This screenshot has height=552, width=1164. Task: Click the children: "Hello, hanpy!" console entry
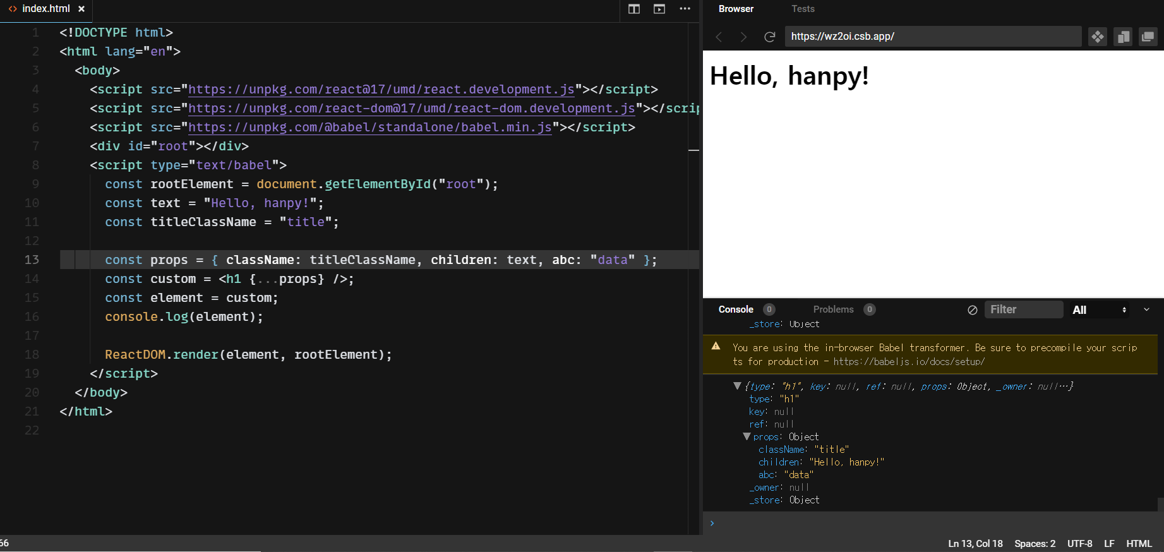point(821,462)
